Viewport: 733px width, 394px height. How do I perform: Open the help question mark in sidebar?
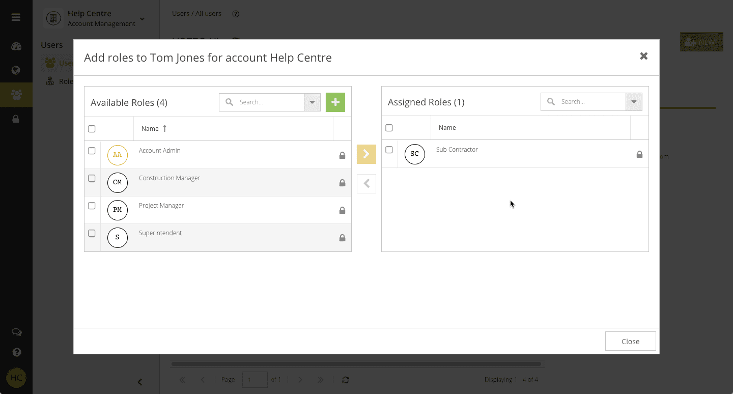click(16, 352)
